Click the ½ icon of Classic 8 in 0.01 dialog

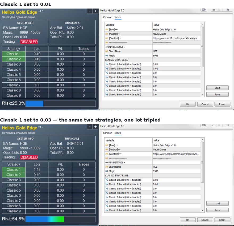(107, 94)
